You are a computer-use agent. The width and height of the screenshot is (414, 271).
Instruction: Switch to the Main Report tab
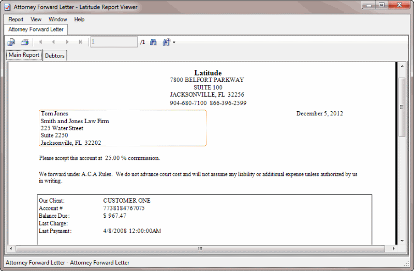point(24,55)
